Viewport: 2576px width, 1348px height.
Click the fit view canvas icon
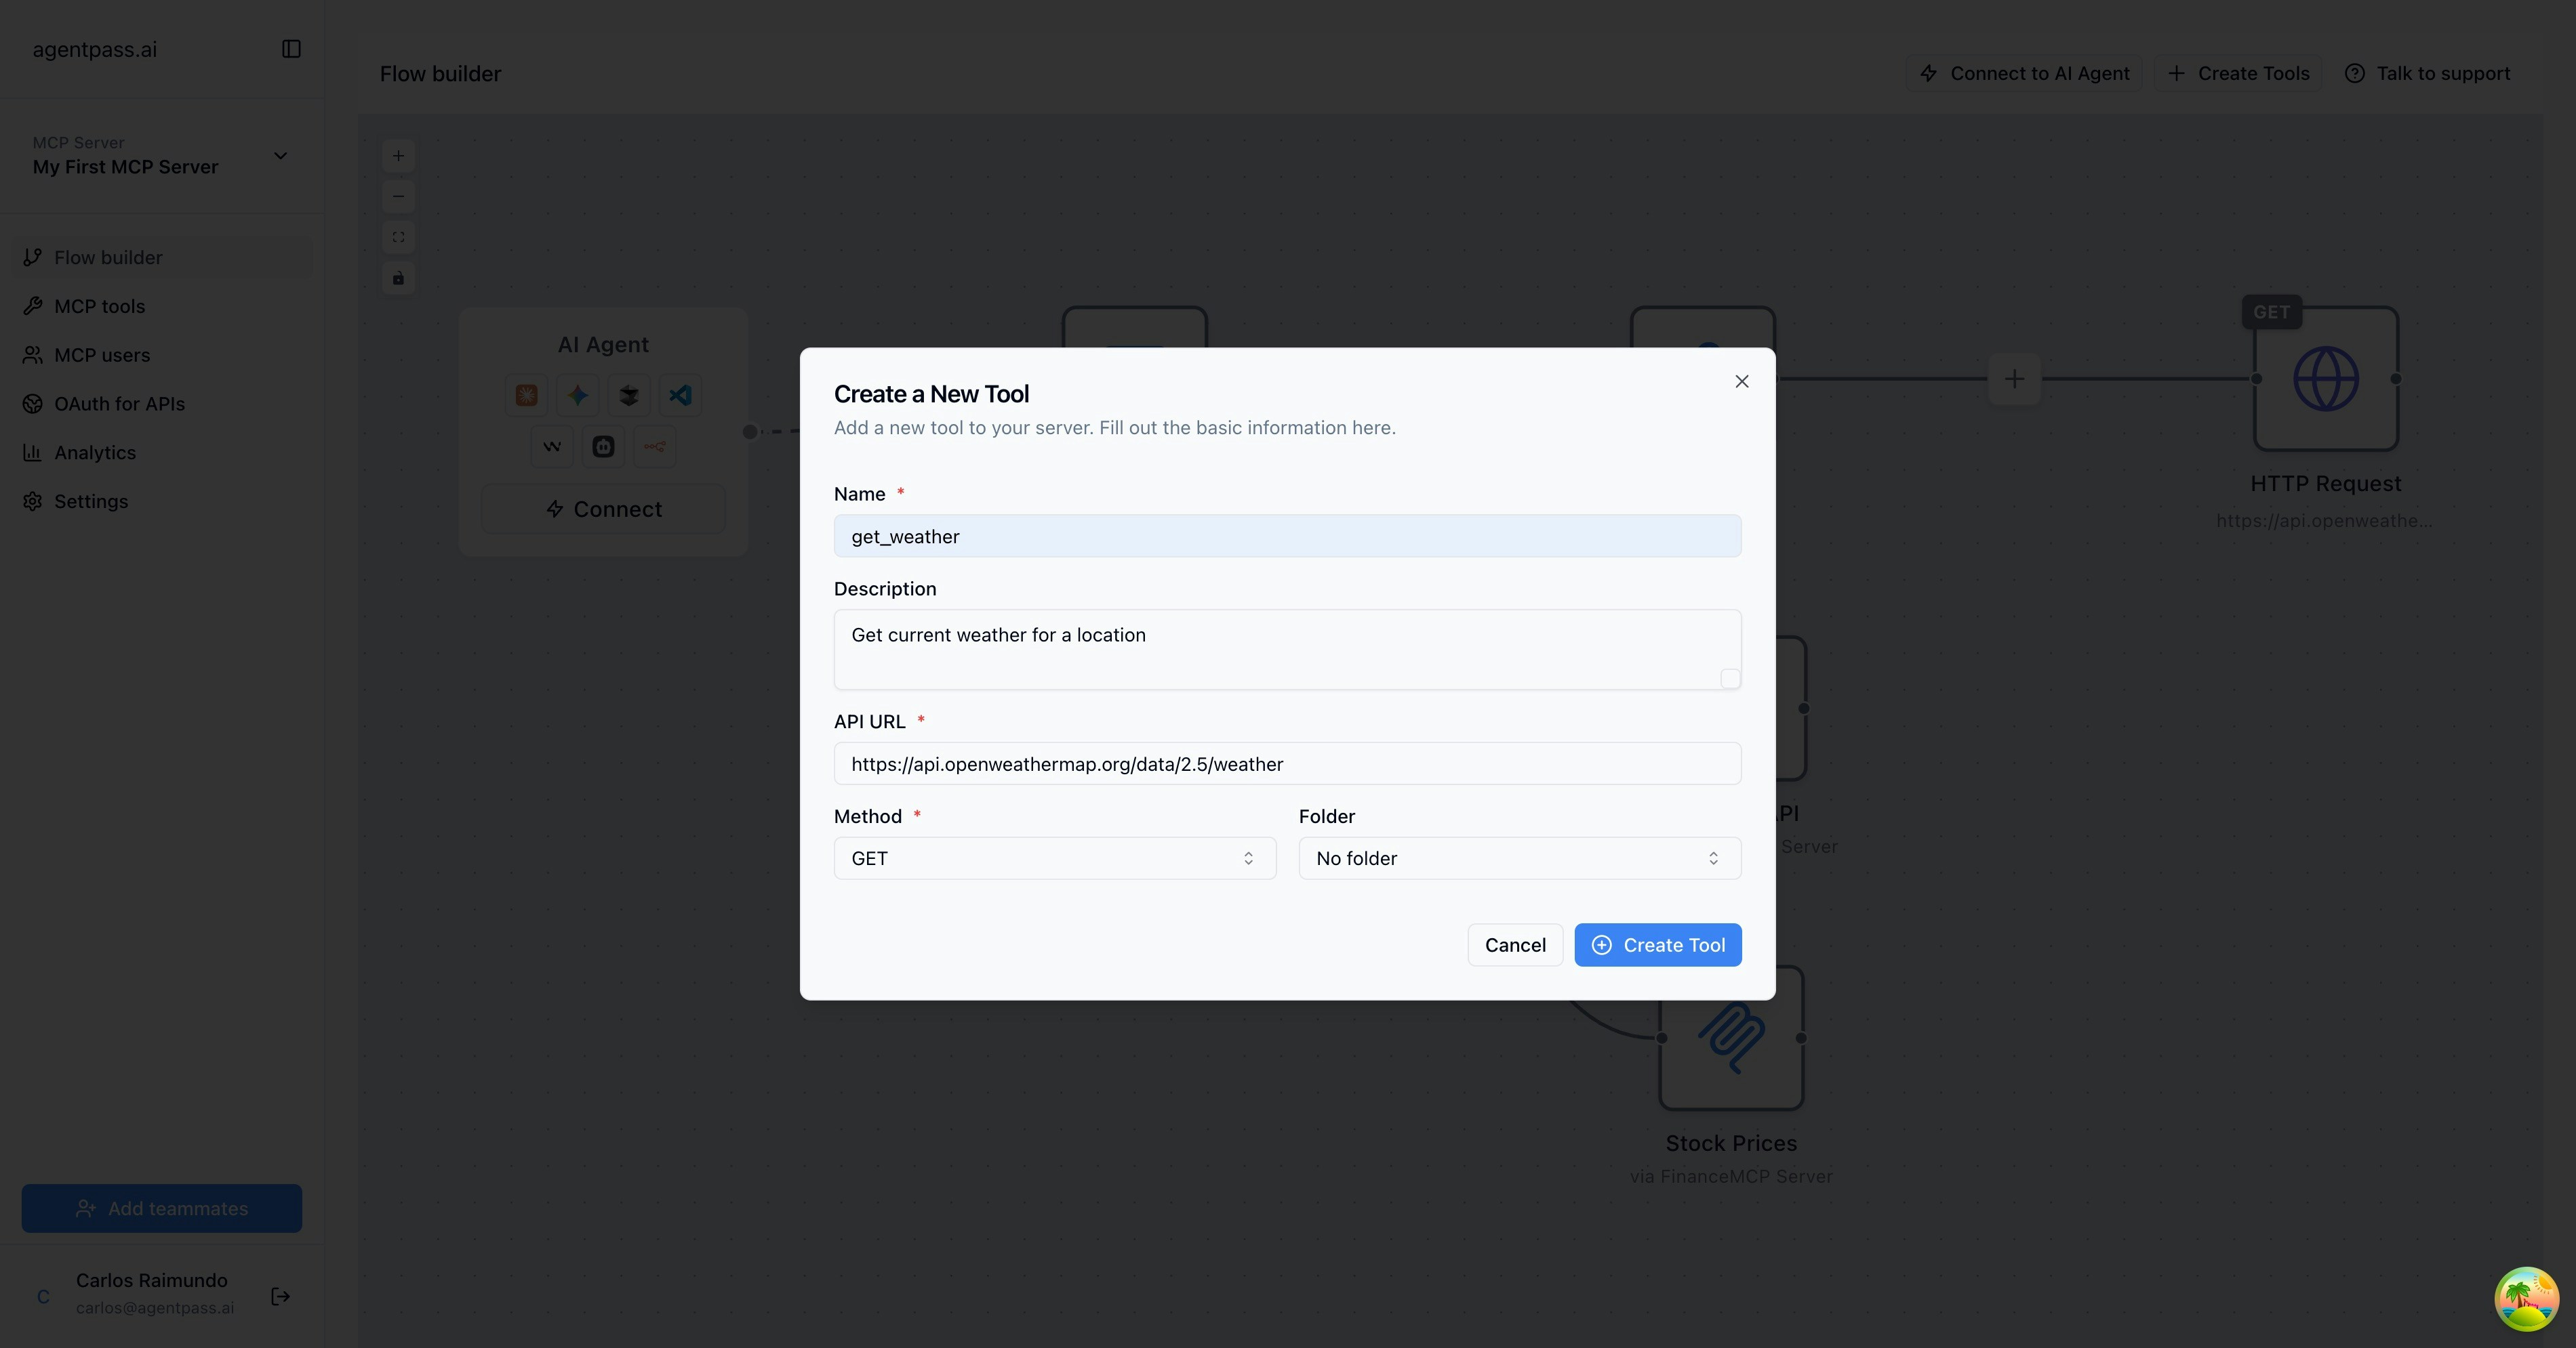pos(398,237)
